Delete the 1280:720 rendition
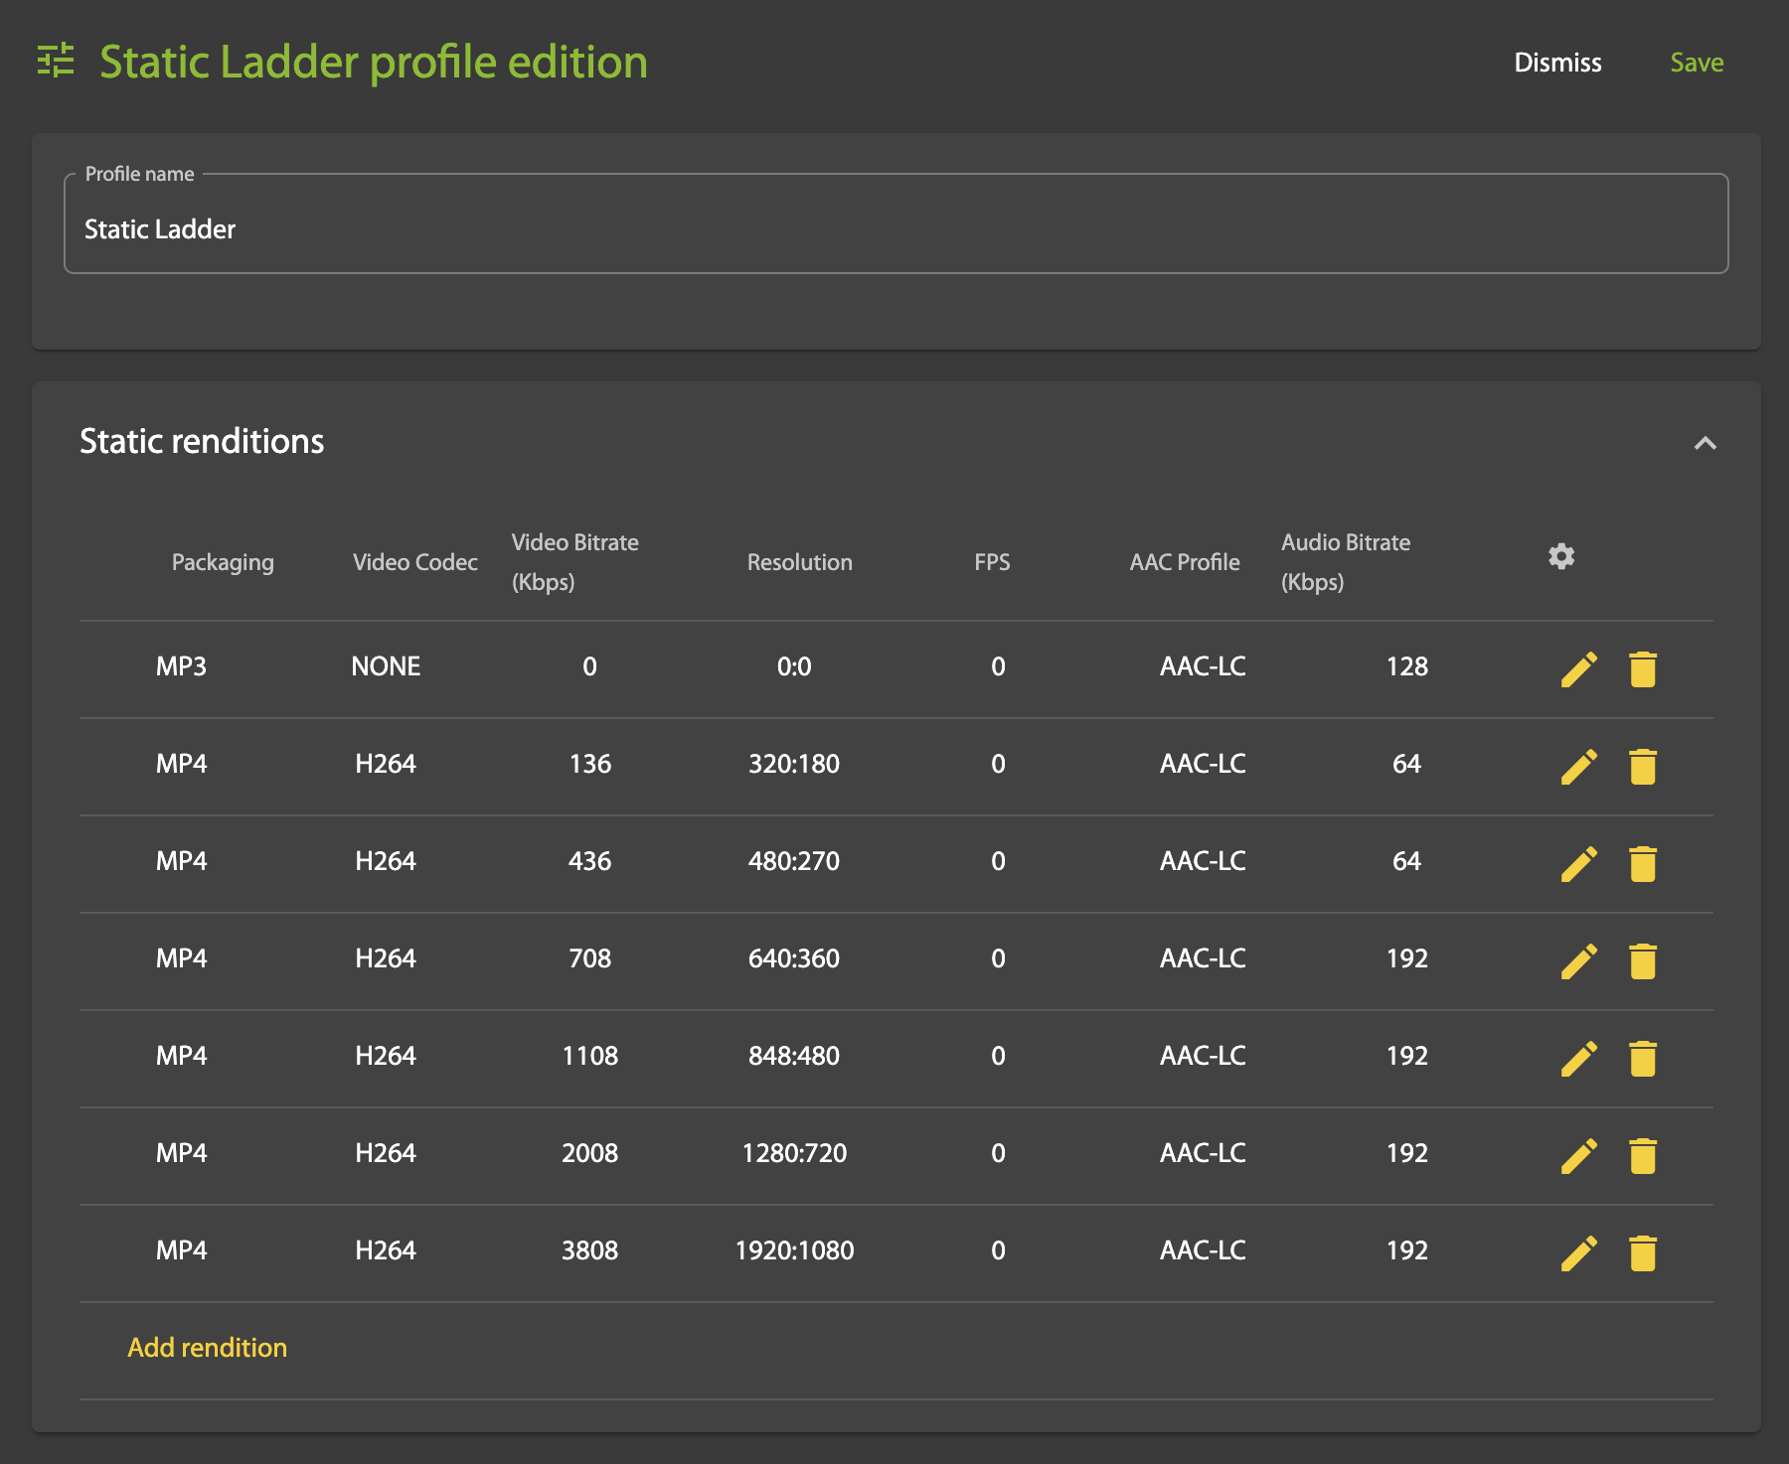This screenshot has width=1789, height=1464. click(x=1642, y=1154)
